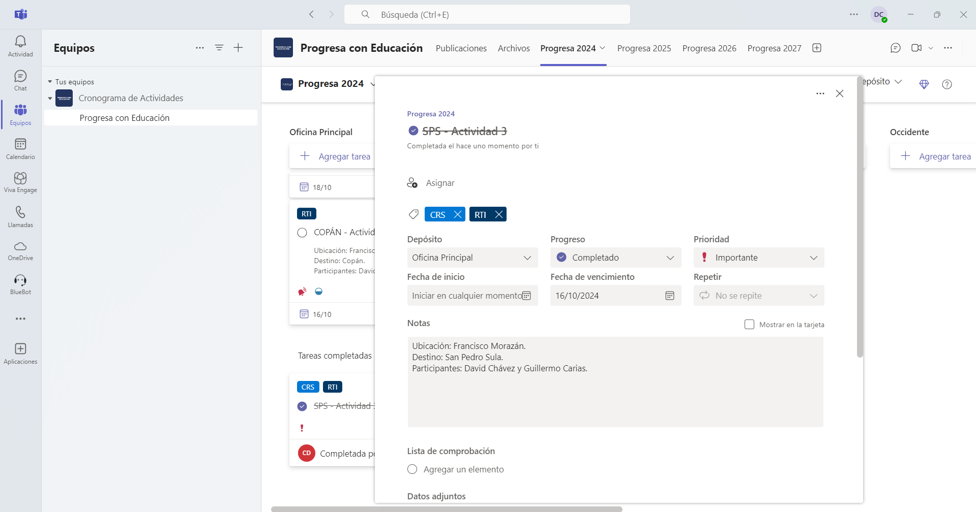Click the dialog vertical scrollbar
The image size is (976, 512).
[860, 217]
